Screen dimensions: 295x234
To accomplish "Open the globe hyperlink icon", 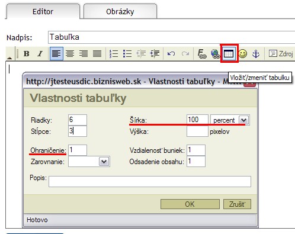I will pyautogui.click(x=215, y=54).
